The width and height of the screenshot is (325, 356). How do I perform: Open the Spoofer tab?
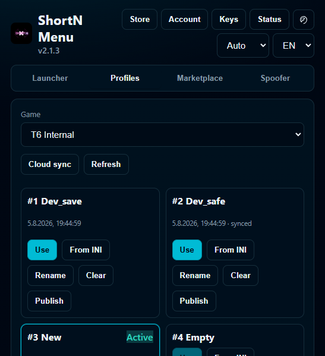[x=275, y=78]
